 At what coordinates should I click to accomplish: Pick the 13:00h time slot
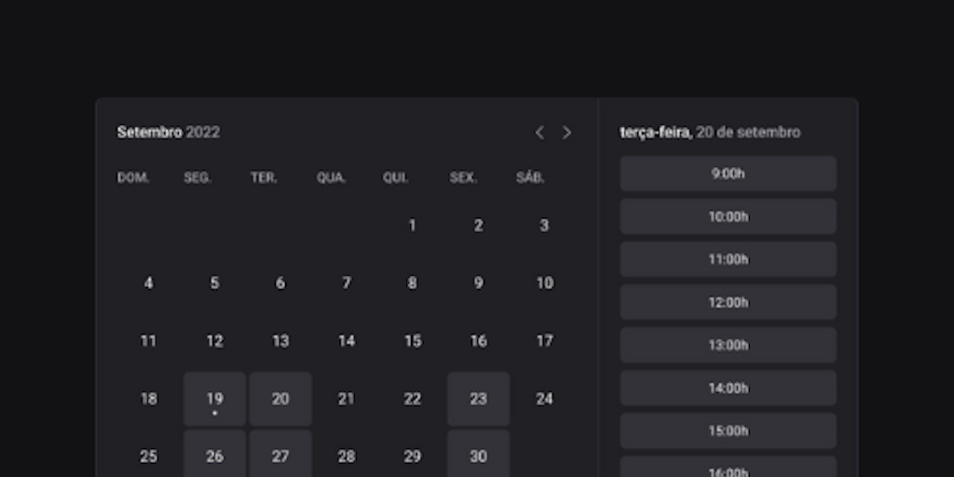tap(728, 345)
